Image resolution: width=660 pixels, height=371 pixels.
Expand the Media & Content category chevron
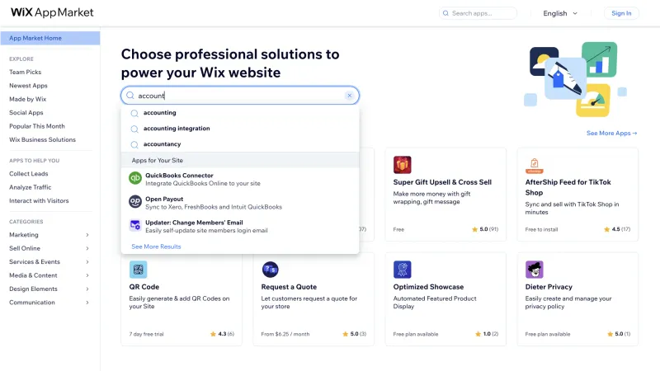coord(87,275)
